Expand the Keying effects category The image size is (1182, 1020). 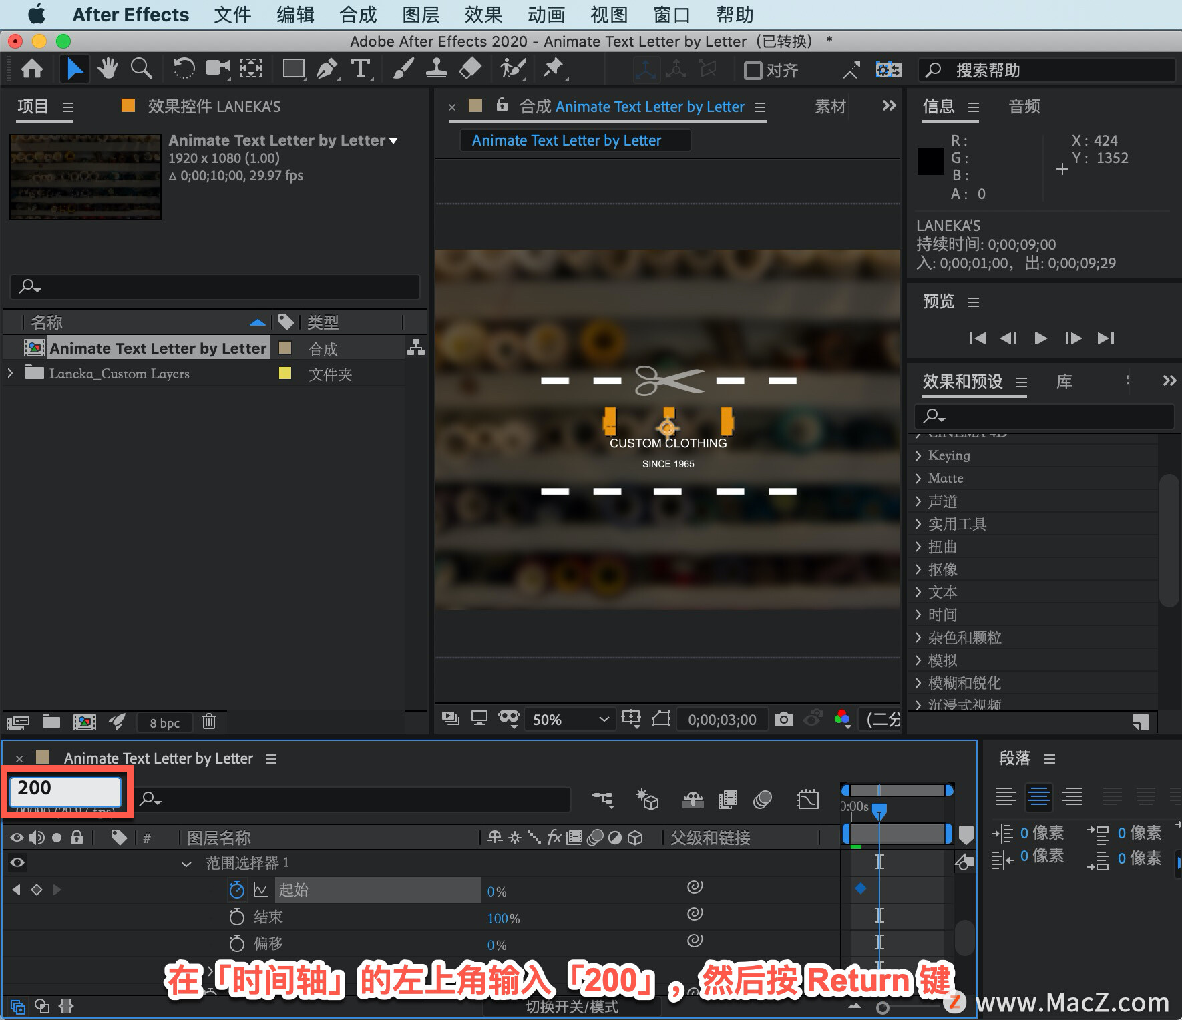pos(919,455)
